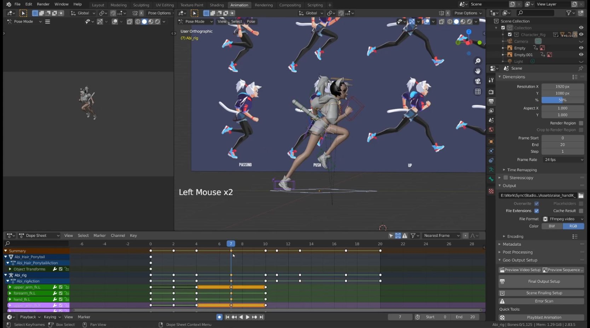Screen dimensions: 590x328
Task: Hide the Character_Rig eye toggle
Action: point(581,35)
